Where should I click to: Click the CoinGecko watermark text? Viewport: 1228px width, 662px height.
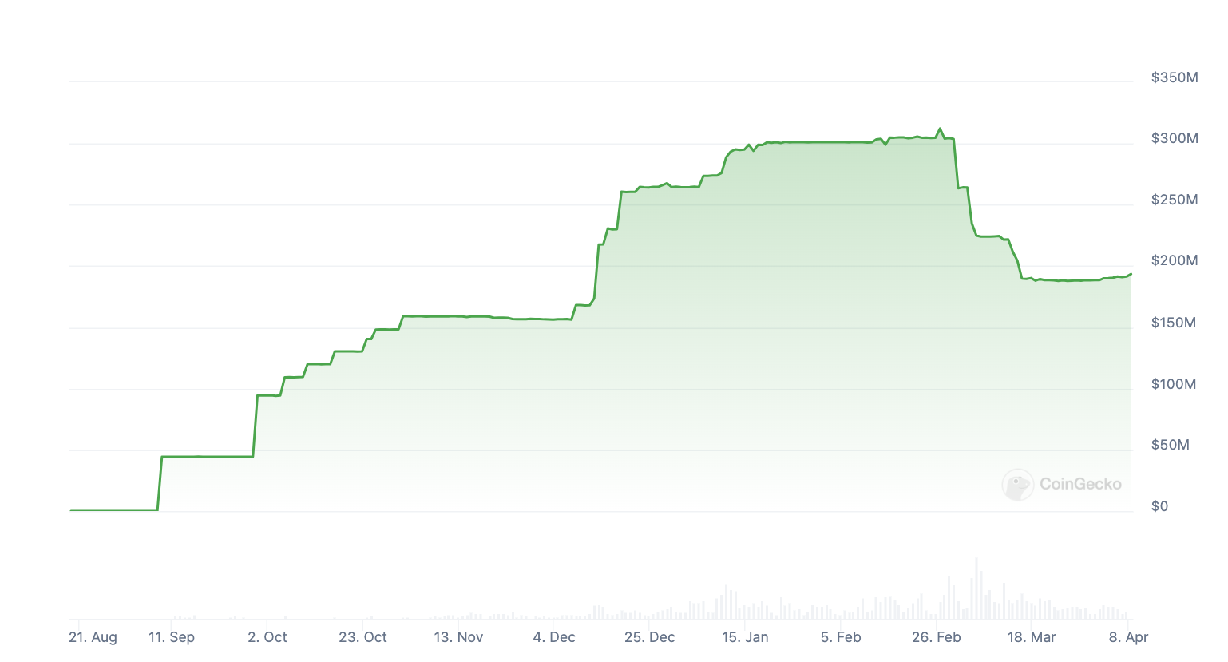1080,484
